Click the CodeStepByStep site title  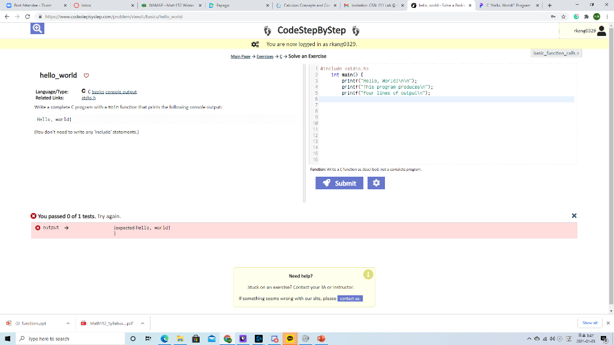point(311,30)
